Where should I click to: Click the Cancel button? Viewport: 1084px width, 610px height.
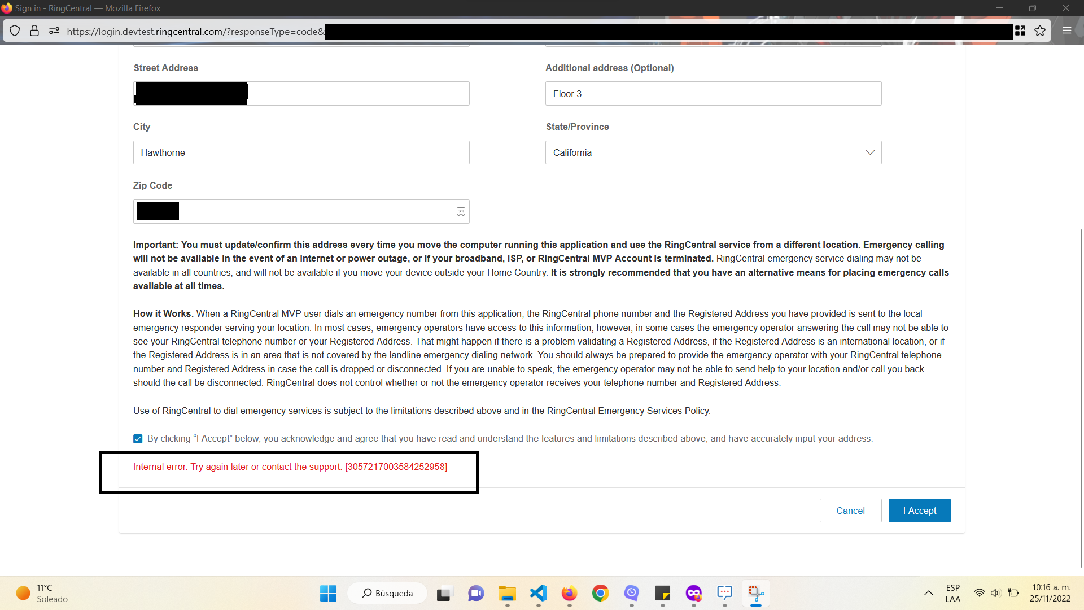point(850,511)
